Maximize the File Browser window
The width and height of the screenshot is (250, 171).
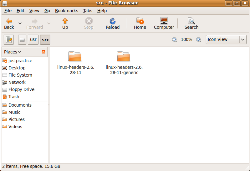pos(237,3)
